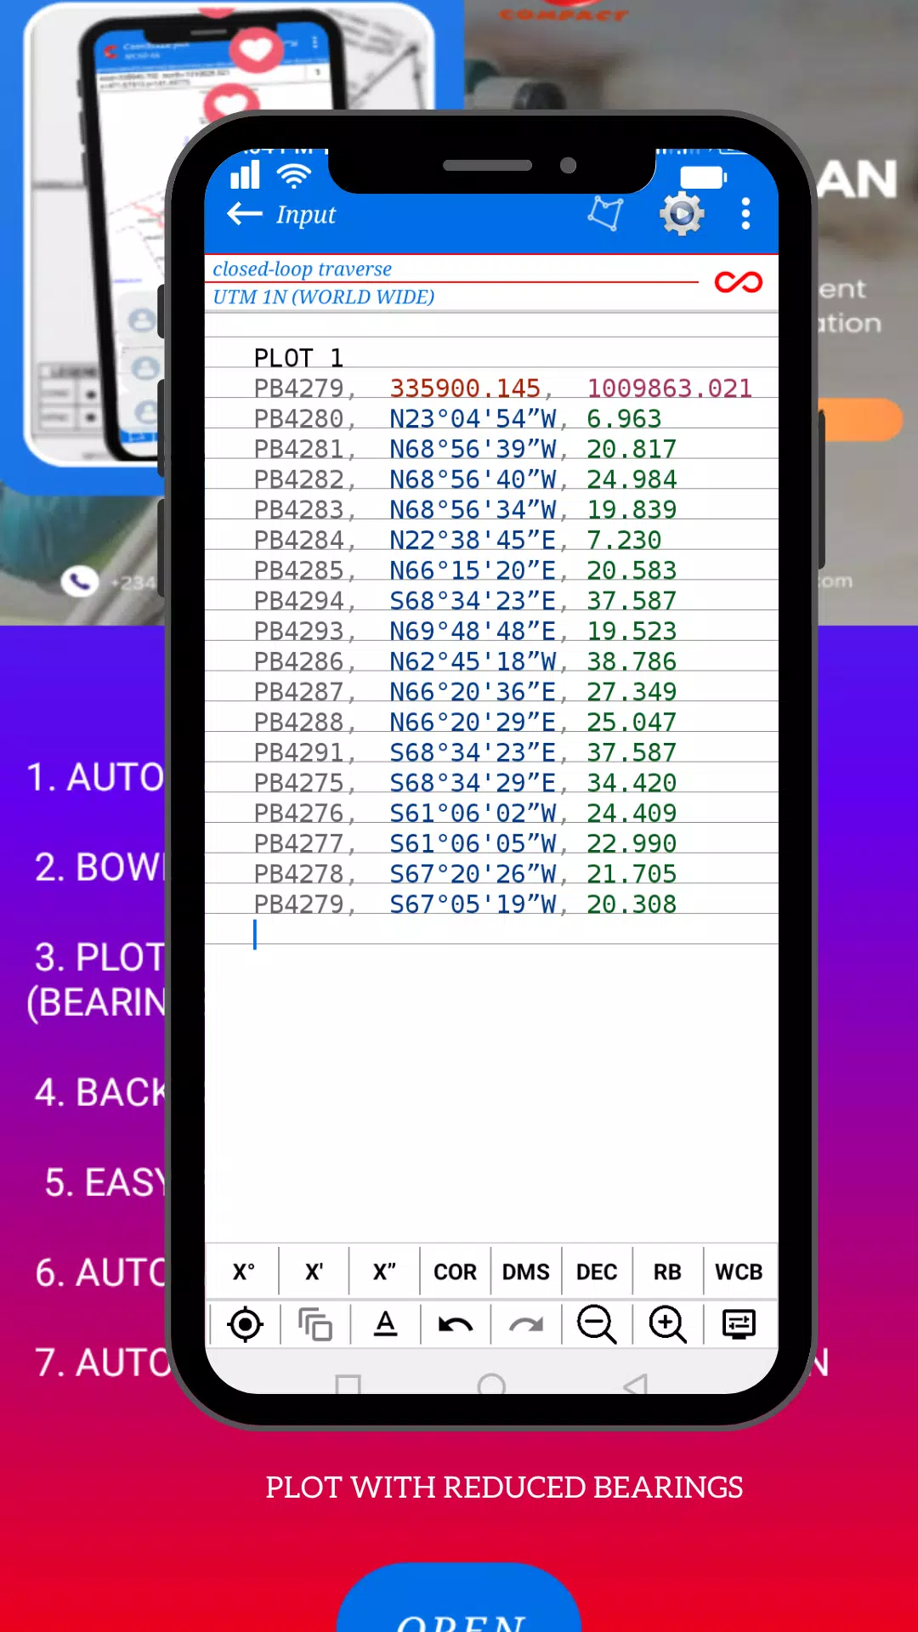Tap the red infinity loop icon

pyautogui.click(x=739, y=282)
